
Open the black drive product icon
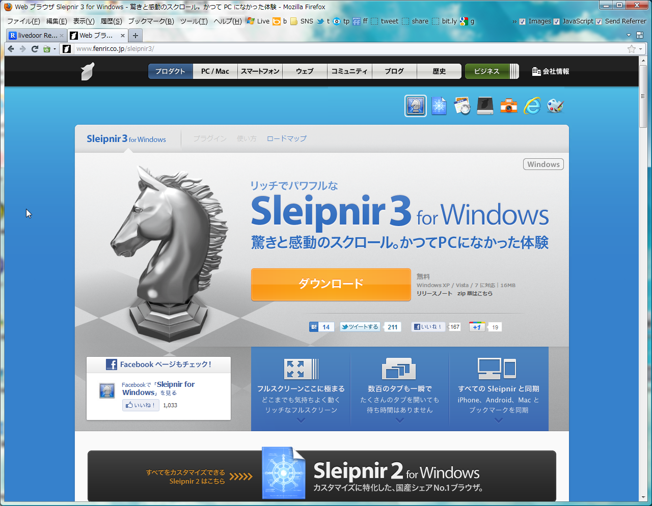click(x=485, y=106)
